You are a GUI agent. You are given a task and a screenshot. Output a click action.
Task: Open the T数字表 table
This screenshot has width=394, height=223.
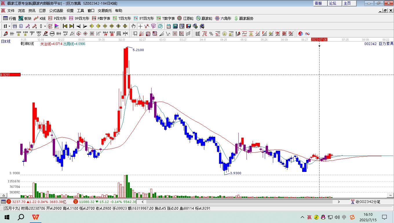(x=166, y=18)
